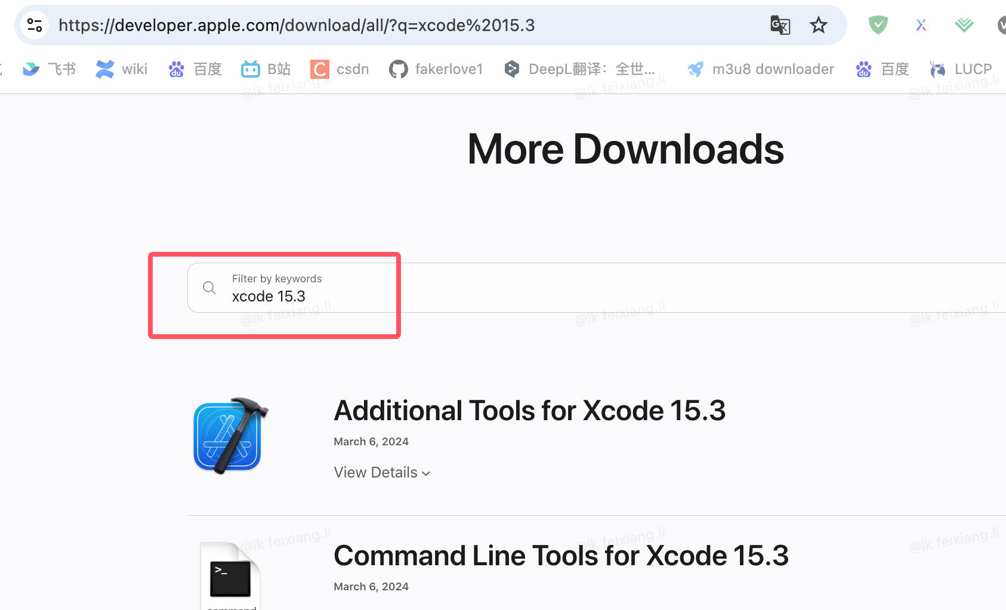Open the green double-check extension icon
The image size is (1006, 610).
(964, 25)
